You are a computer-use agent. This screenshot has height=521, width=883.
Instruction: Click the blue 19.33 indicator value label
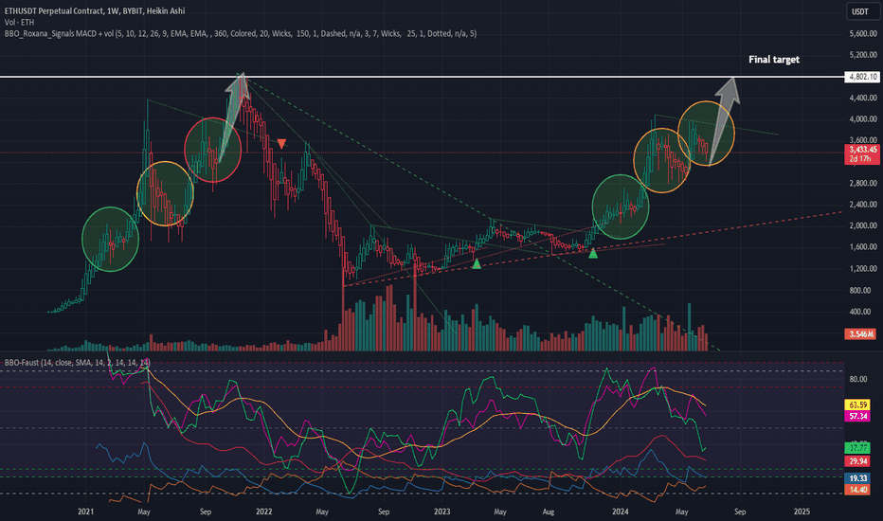[857, 478]
